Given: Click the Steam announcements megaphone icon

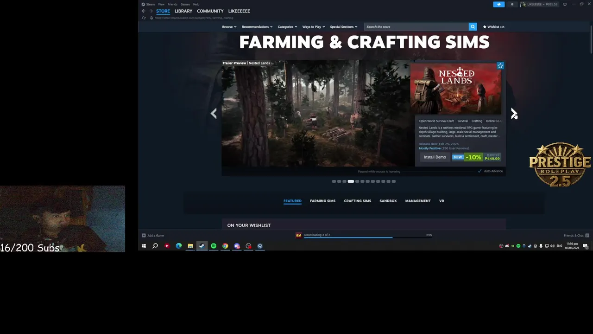Looking at the screenshot, I should coord(499,4).
